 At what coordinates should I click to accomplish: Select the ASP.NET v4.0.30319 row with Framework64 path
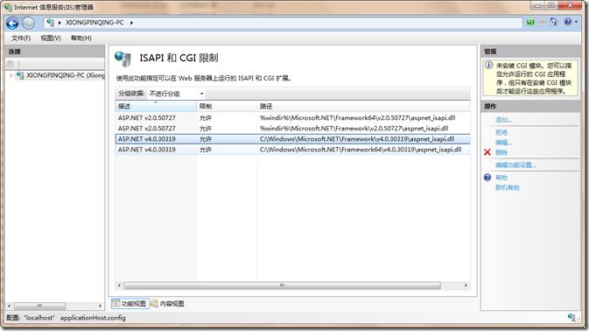click(x=292, y=149)
